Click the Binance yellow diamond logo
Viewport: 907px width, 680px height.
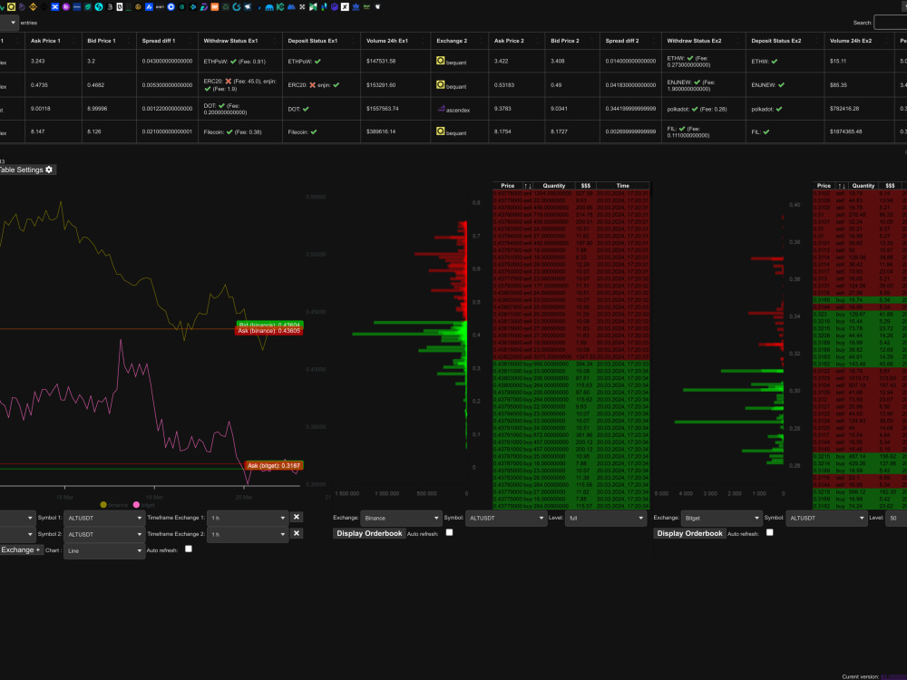pyautogui.click(x=33, y=7)
